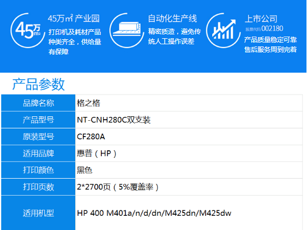Click the 45万m² circular badge icon

(28, 31)
